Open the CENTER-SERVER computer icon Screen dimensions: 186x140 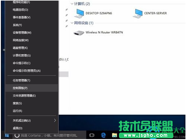click(138, 13)
